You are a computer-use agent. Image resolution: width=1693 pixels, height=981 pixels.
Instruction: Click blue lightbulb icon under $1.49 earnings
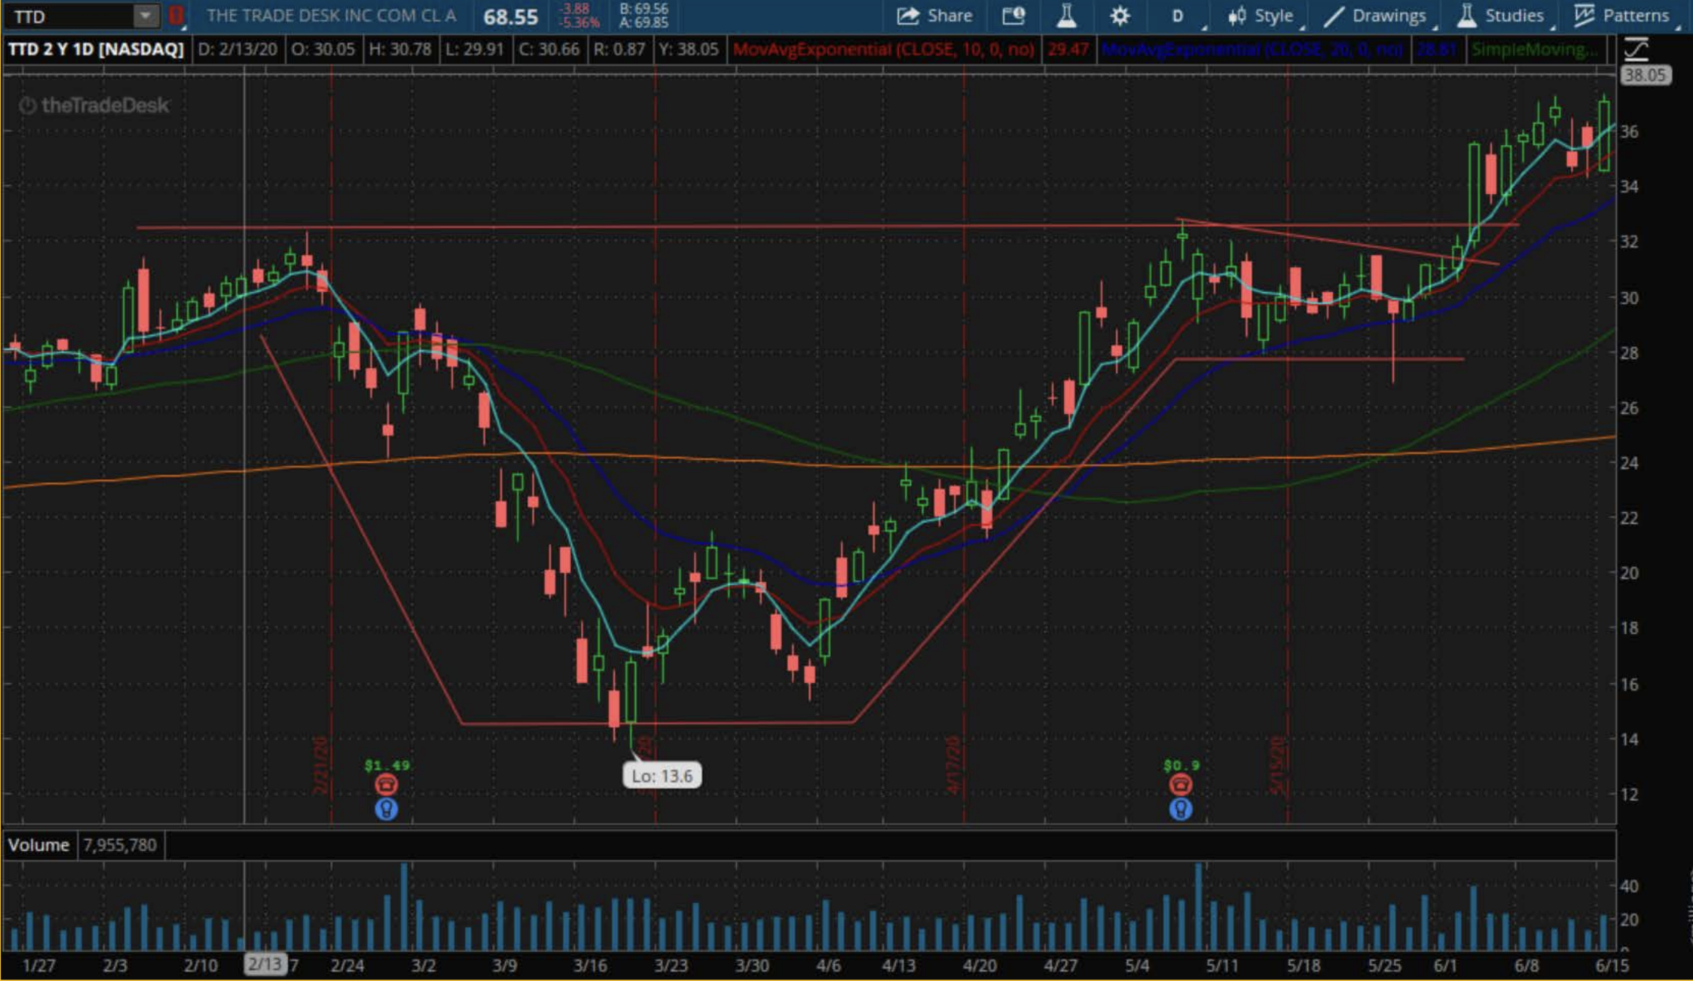pos(386,809)
